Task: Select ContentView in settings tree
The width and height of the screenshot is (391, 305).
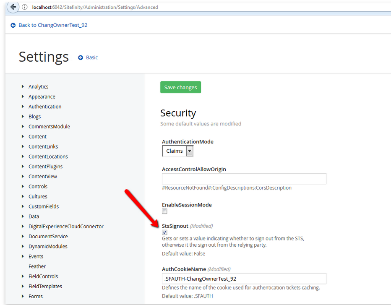Action: click(x=43, y=177)
